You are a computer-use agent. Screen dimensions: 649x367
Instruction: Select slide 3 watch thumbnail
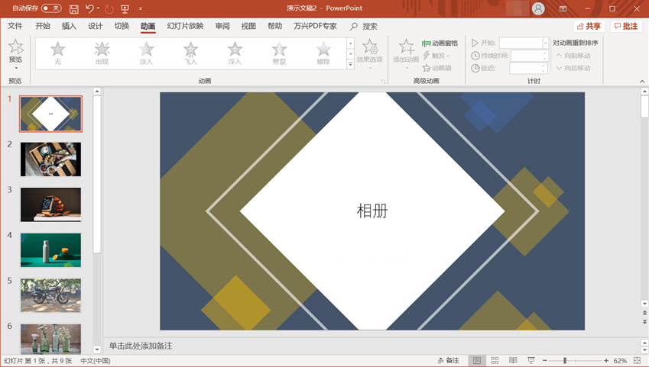tap(51, 204)
